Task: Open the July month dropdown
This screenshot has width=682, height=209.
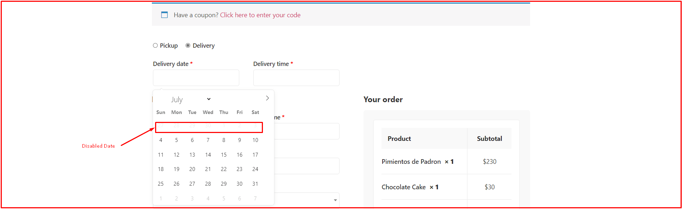Action: [x=191, y=99]
